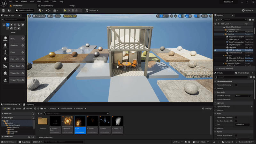Select the Scale tool in the viewport

point(168,16)
